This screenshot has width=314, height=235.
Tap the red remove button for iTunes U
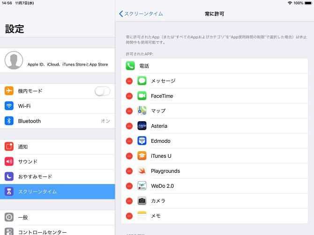pos(129,156)
